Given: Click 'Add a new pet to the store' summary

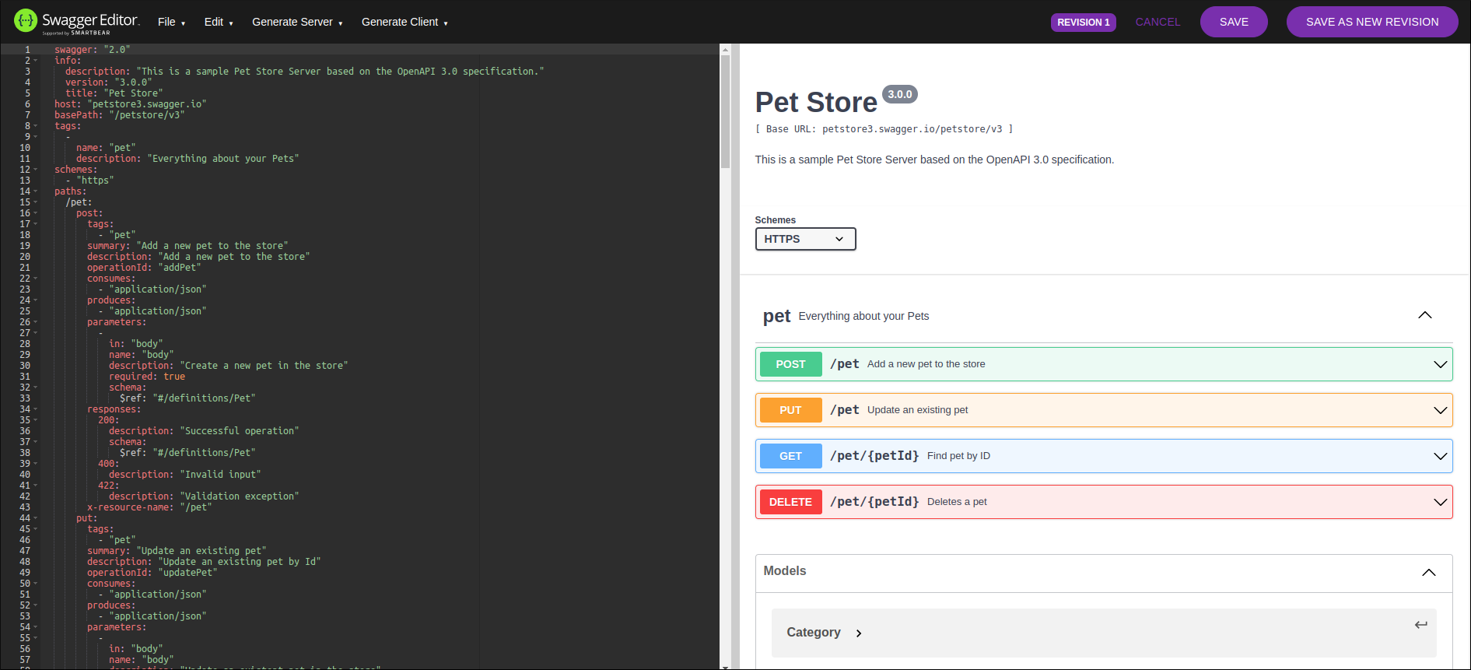Looking at the screenshot, I should (x=926, y=364).
